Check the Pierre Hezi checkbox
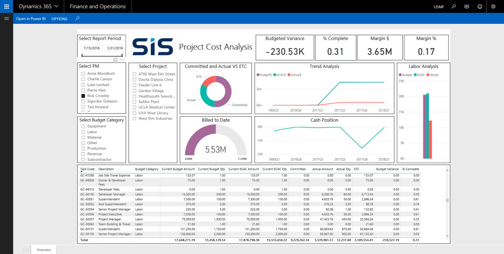Screen dimensions: 504x254 (x=83, y=90)
